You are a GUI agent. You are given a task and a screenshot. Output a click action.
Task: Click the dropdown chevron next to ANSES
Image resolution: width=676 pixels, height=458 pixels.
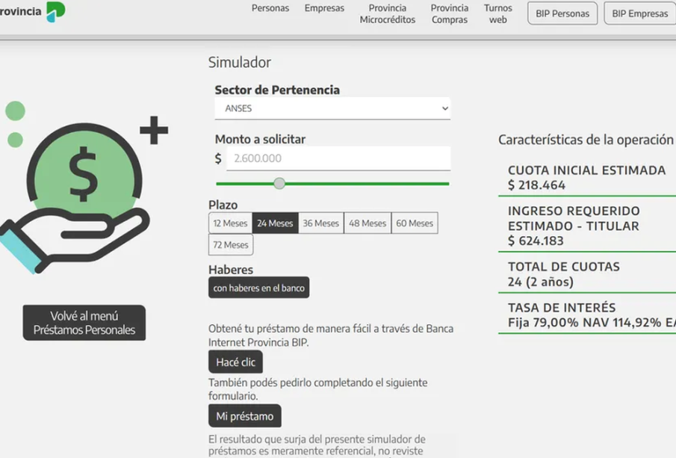tap(444, 108)
